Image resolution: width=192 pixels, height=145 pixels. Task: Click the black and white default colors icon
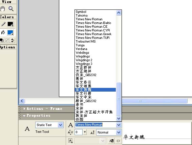pyautogui.click(x=2, y=40)
